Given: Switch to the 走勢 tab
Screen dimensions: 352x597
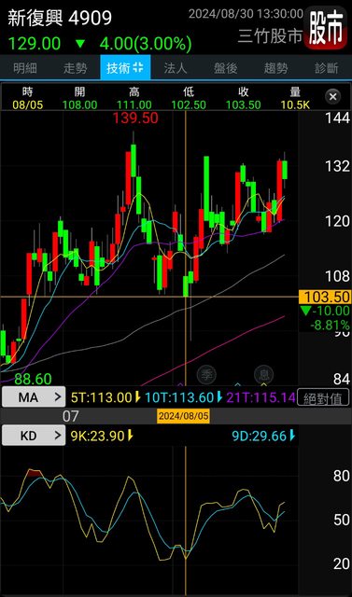Looking at the screenshot, I should pos(75,68).
